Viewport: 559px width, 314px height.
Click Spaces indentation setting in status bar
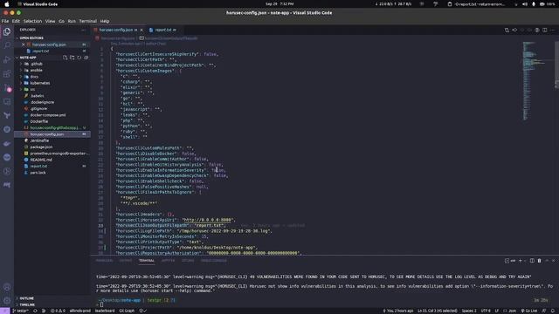coord(469,311)
